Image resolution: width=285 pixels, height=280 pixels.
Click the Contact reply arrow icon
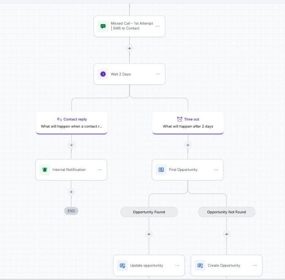[59, 119]
